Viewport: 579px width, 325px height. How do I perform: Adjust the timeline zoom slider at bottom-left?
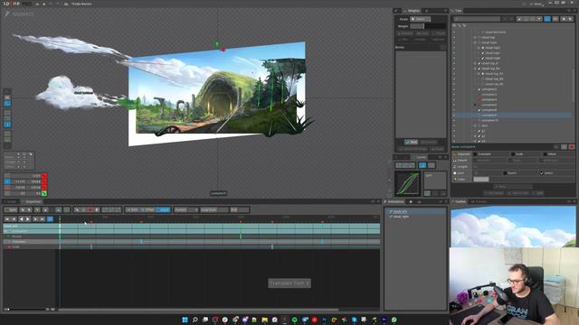coord(28,310)
